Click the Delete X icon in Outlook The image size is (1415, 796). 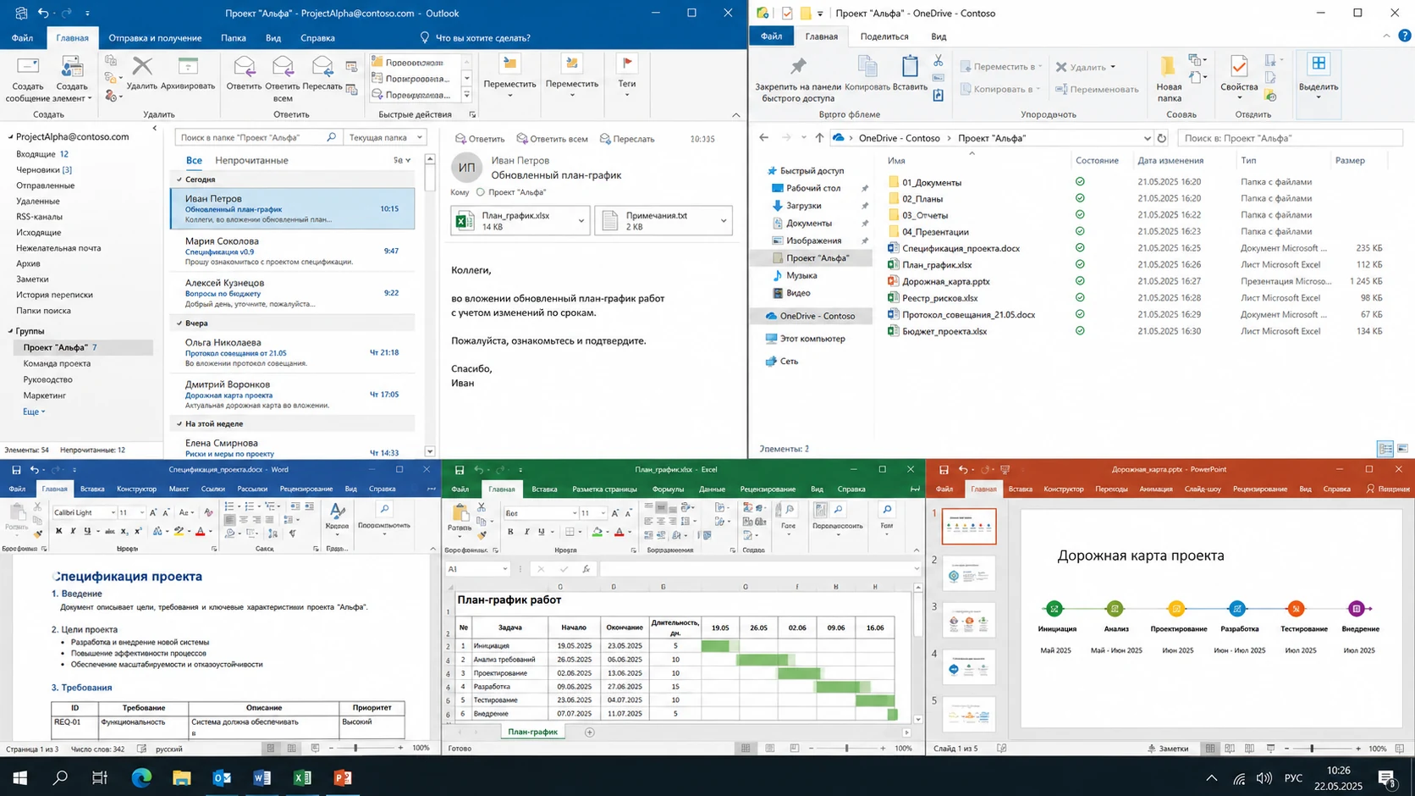pyautogui.click(x=142, y=66)
